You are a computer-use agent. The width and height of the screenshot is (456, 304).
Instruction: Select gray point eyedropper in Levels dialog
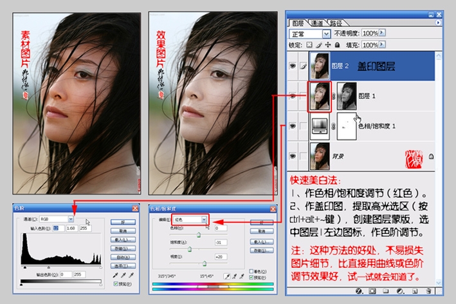[x=123, y=274]
